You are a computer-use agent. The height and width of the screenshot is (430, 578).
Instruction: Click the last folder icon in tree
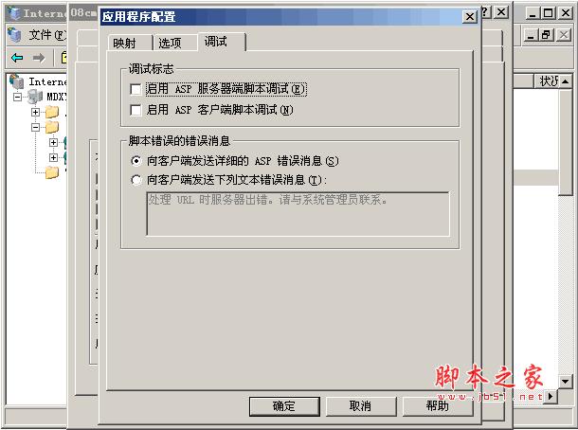52,171
